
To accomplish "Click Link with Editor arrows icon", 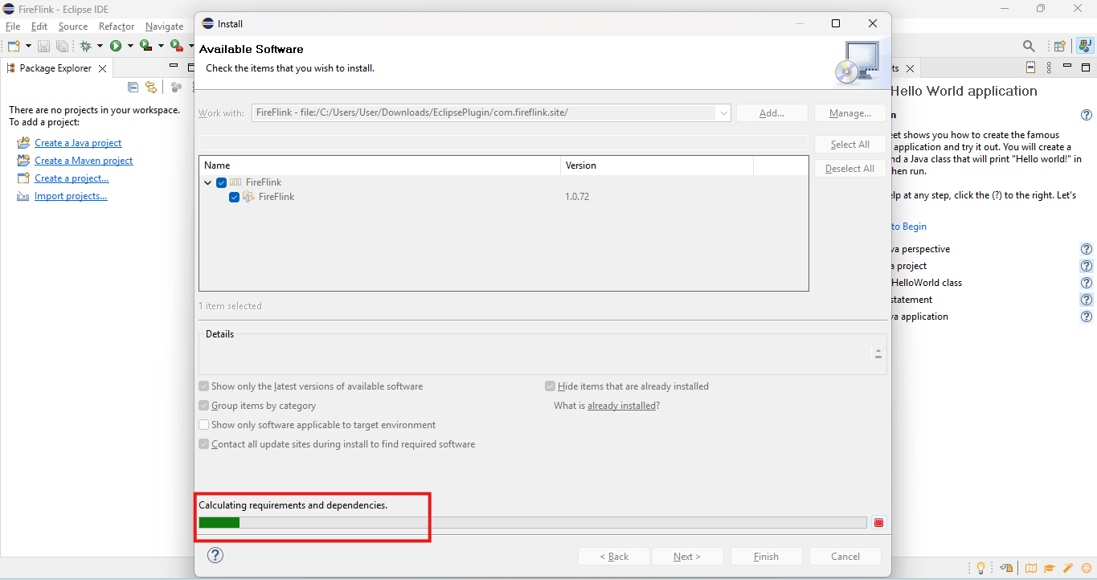I will tap(151, 87).
